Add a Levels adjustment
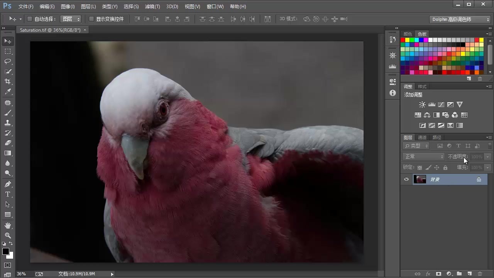Image resolution: width=494 pixels, height=278 pixels. (x=431, y=105)
